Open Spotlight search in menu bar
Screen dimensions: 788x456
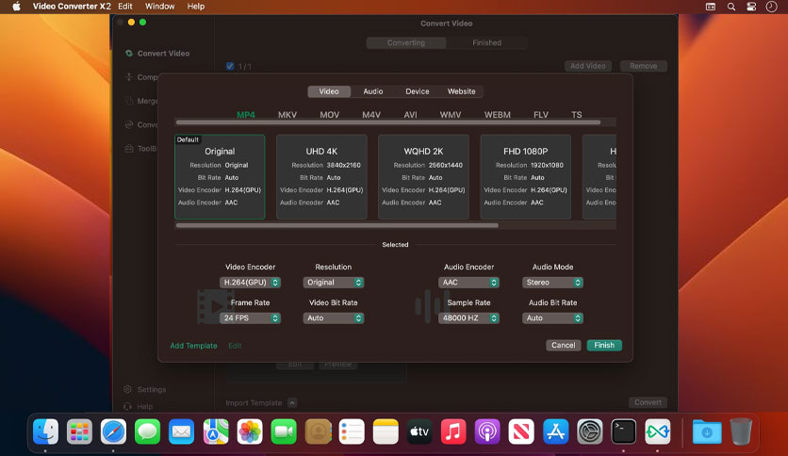[x=731, y=7]
